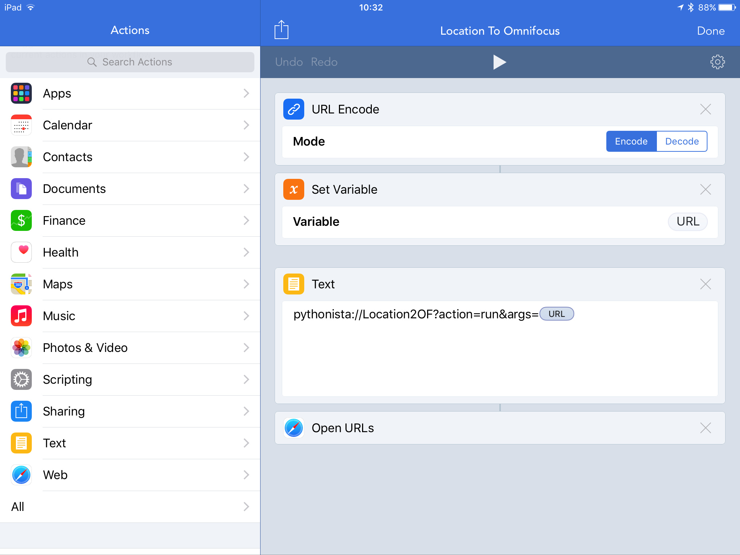Open the Maps category chevron
Image resolution: width=740 pixels, height=555 pixels.
pyautogui.click(x=246, y=284)
